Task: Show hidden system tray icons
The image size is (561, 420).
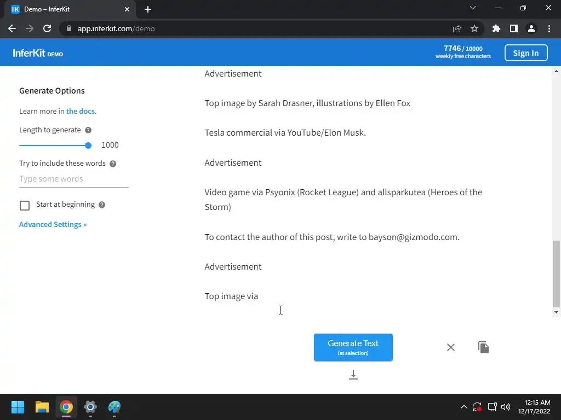Action: [x=463, y=407]
